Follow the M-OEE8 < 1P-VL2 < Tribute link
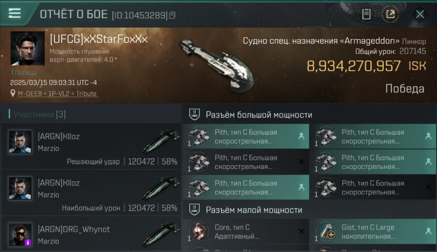Viewport: 437px width, 252px height. pyautogui.click(x=57, y=94)
